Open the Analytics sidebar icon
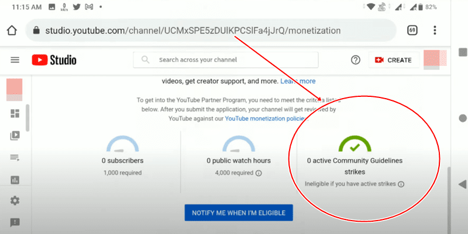The width and height of the screenshot is (468, 234). pyautogui.click(x=15, y=180)
